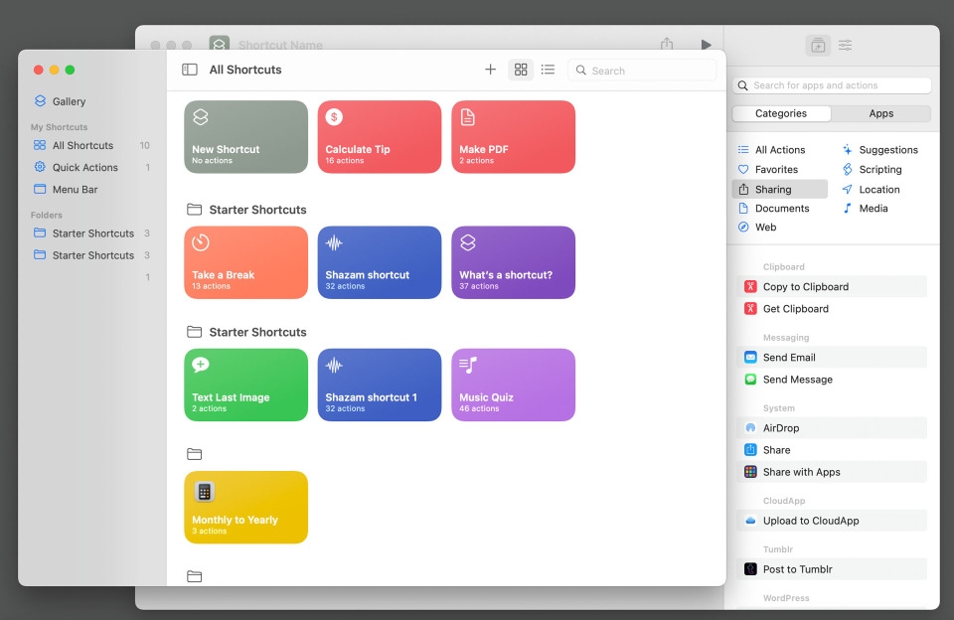
Task: Choose the Post to Tumblr action
Action: pos(832,569)
